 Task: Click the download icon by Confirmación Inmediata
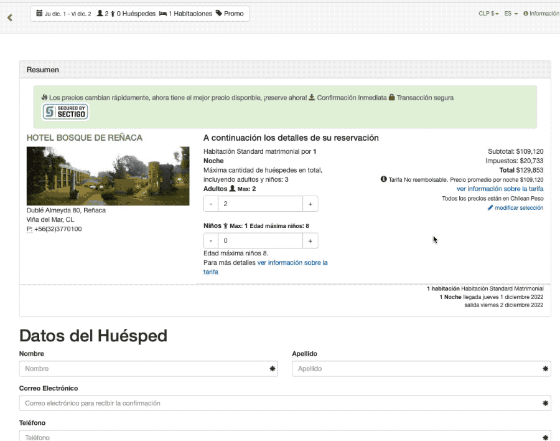point(312,97)
